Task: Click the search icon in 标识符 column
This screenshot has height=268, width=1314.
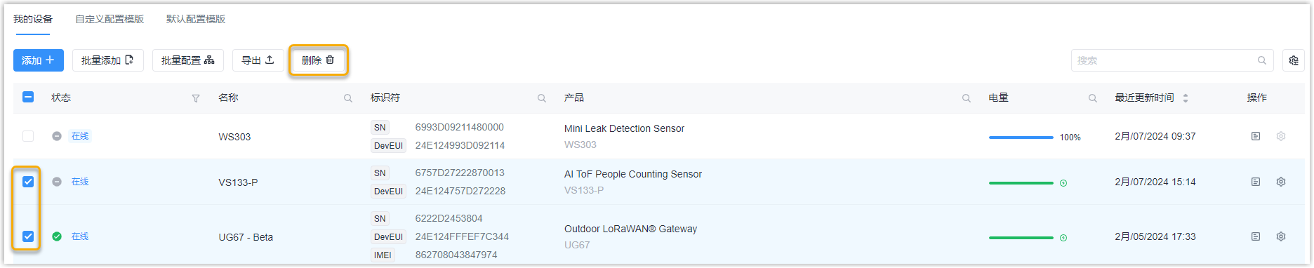Action: point(542,98)
